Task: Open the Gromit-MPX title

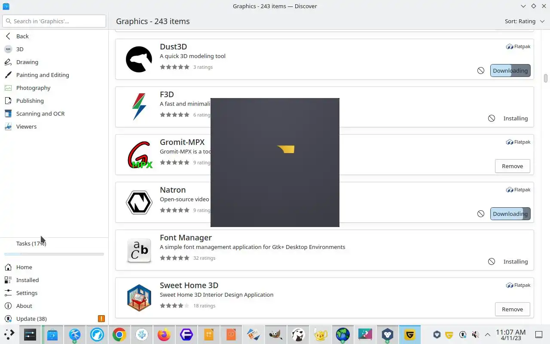Action: tap(182, 142)
